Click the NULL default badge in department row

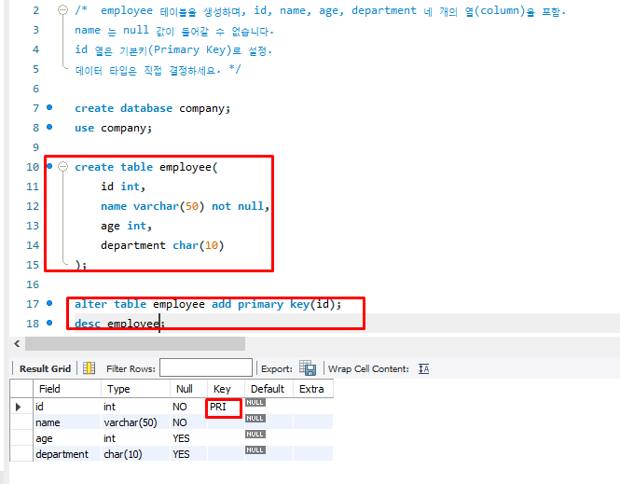[255, 450]
